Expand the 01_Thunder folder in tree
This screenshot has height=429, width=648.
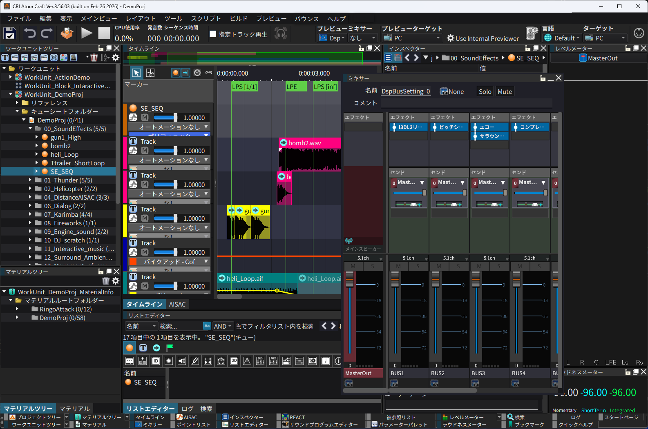click(30, 180)
